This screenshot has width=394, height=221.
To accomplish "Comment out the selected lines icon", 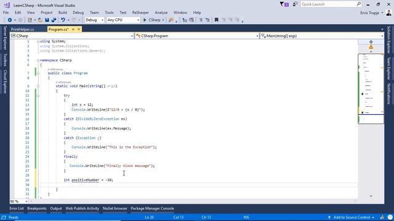I will tap(201, 20).
